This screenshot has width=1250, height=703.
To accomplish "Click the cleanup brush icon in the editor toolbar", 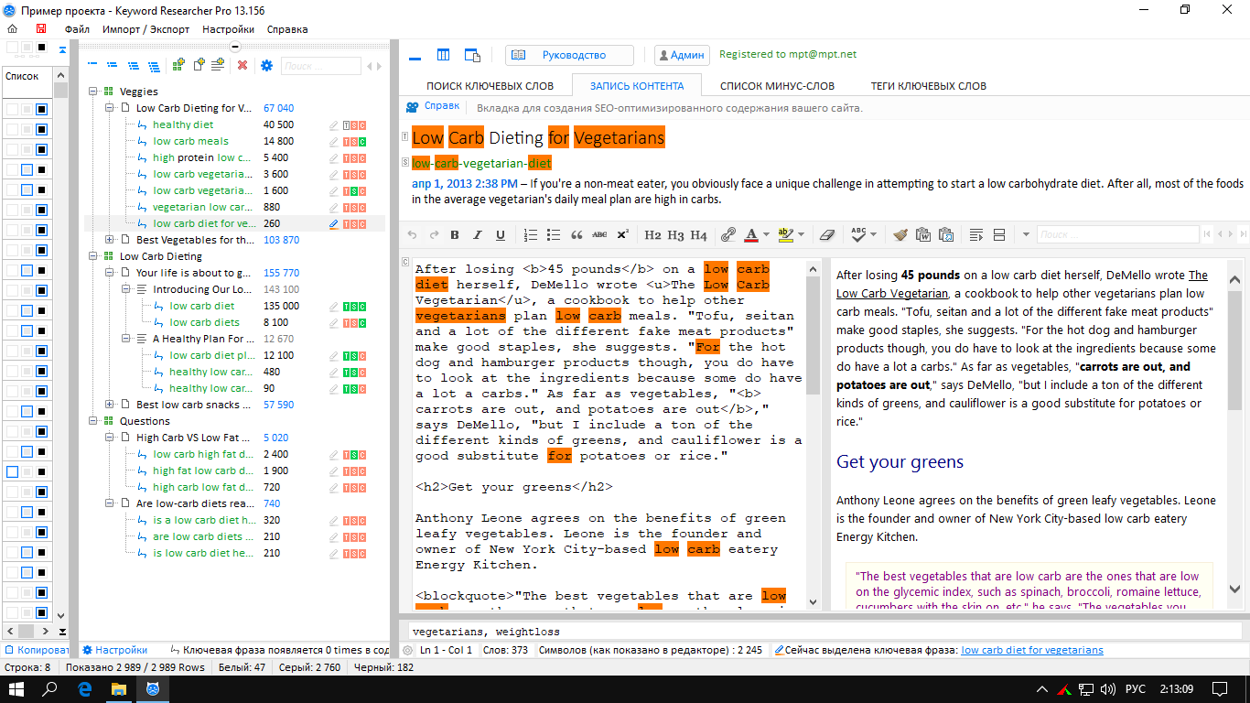I will point(900,235).
